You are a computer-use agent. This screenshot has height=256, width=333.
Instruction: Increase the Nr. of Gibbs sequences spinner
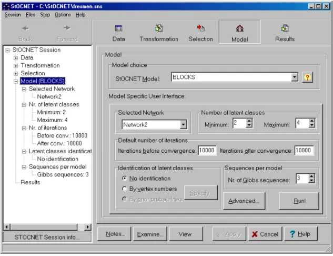tap(311, 176)
